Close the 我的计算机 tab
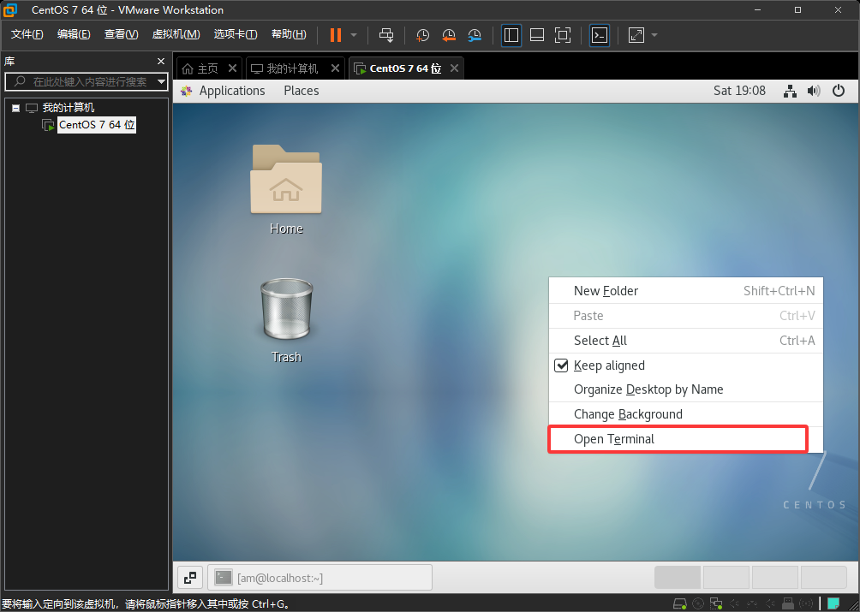 (335, 68)
